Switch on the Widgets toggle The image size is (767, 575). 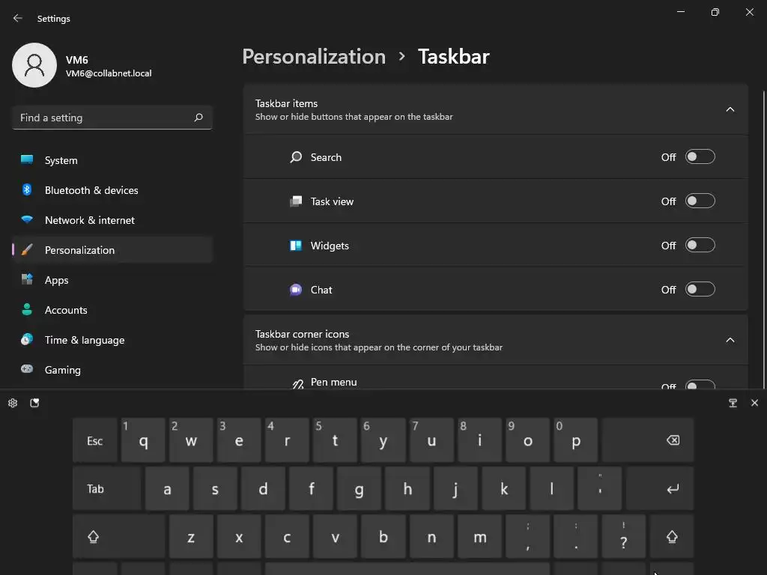[x=700, y=246]
